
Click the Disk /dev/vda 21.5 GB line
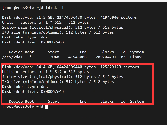coord(69,17)
